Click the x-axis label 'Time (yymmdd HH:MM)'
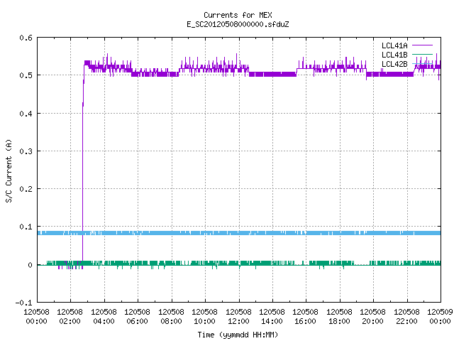Screen dimensions: 454x341 tap(238, 335)
